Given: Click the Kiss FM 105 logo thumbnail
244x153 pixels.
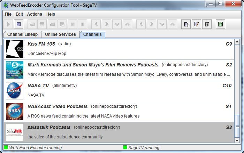Looking at the screenshot, I should point(15,49).
